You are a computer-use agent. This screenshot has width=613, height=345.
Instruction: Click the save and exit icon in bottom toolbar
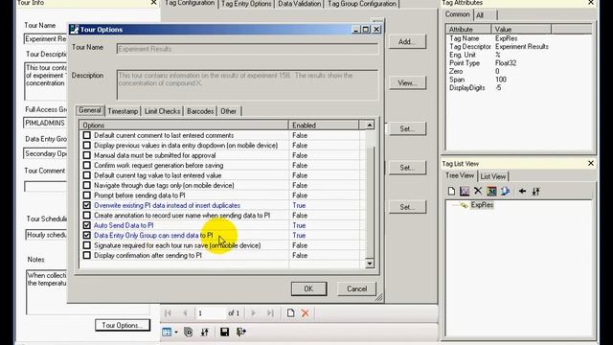tap(241, 333)
